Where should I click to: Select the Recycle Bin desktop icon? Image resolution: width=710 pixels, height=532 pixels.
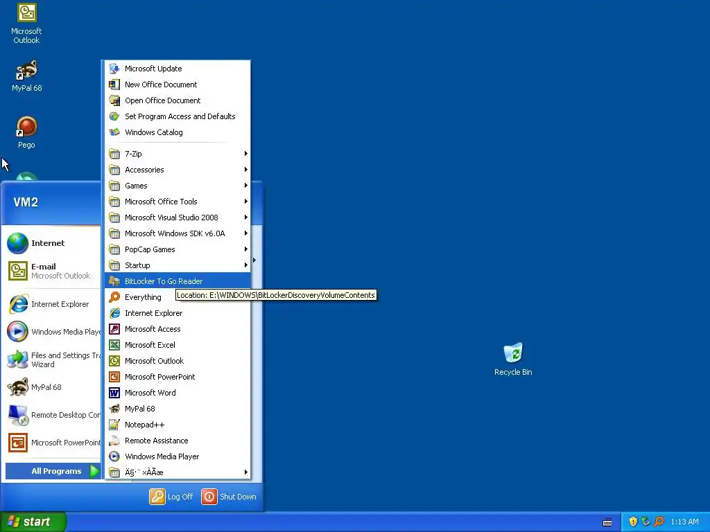[513, 360]
